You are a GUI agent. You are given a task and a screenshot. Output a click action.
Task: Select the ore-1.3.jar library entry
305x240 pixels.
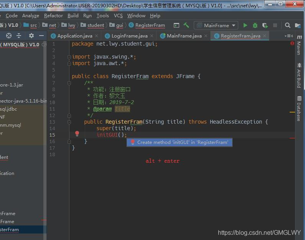pos(12,85)
